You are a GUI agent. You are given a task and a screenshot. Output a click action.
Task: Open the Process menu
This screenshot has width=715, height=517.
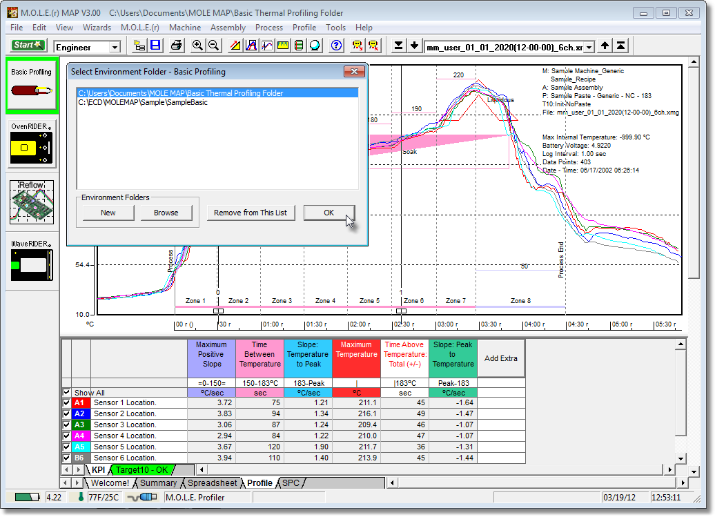pos(269,28)
